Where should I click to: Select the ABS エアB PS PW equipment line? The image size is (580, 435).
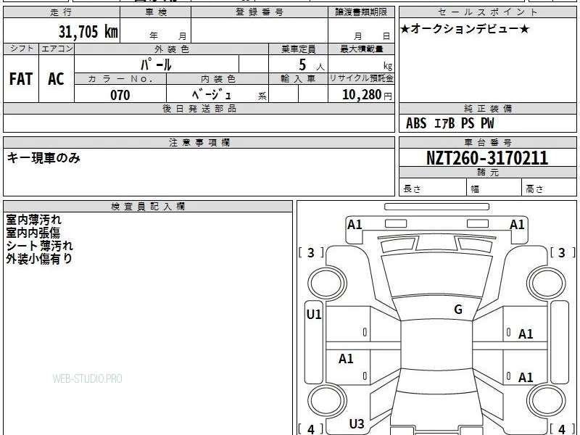coord(449,123)
